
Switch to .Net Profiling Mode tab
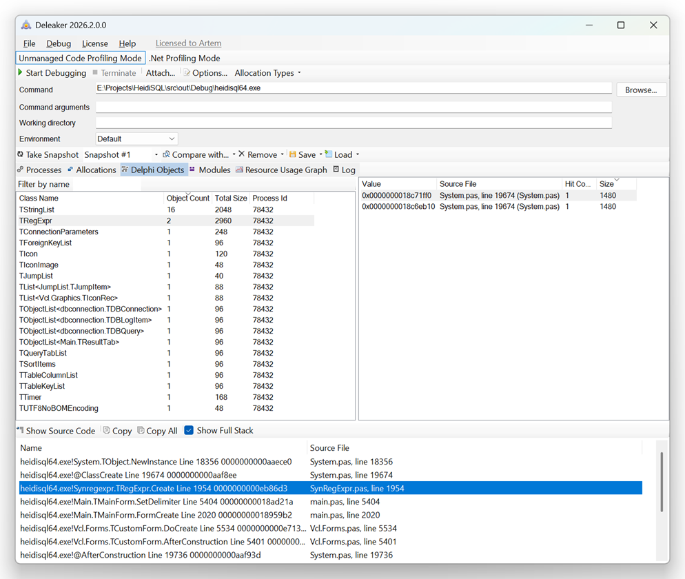pyautogui.click(x=185, y=58)
